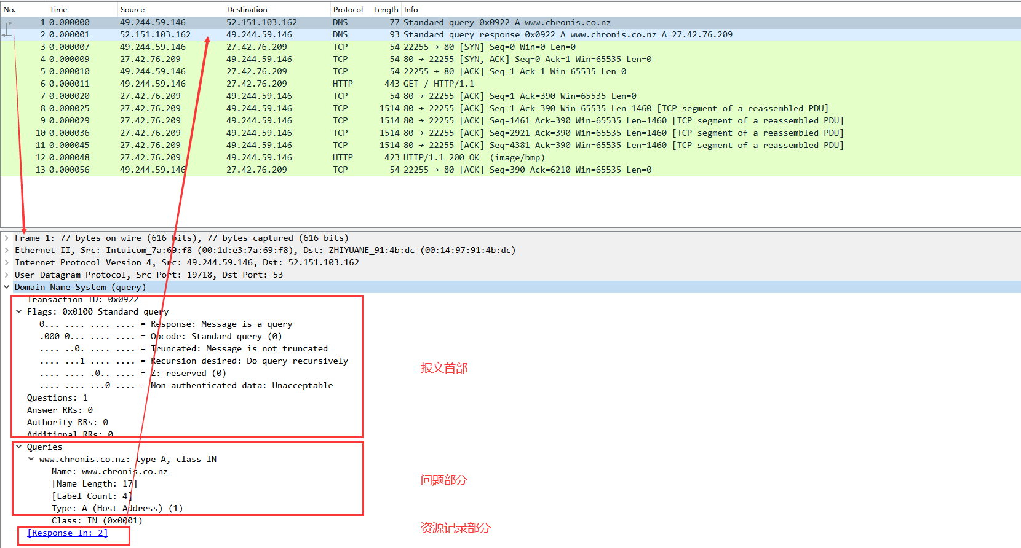Select packet 5 ACK Seq=1 Ack=1 row
This screenshot has width=1021, height=548.
[x=511, y=71]
